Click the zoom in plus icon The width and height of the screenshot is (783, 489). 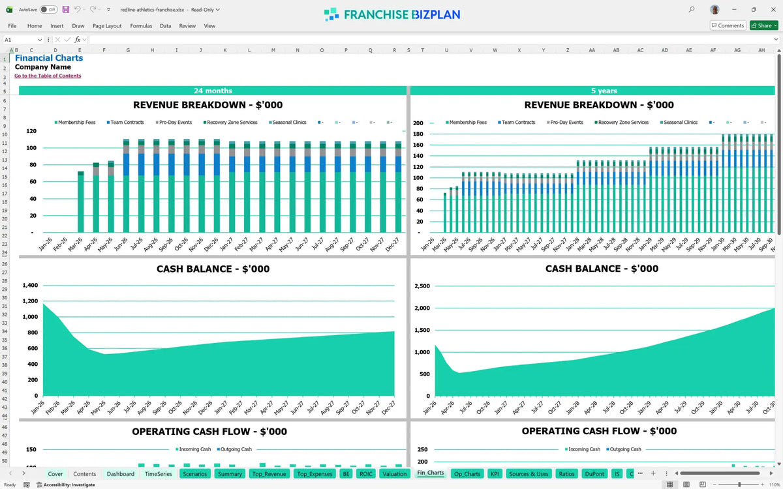pyautogui.click(x=763, y=484)
